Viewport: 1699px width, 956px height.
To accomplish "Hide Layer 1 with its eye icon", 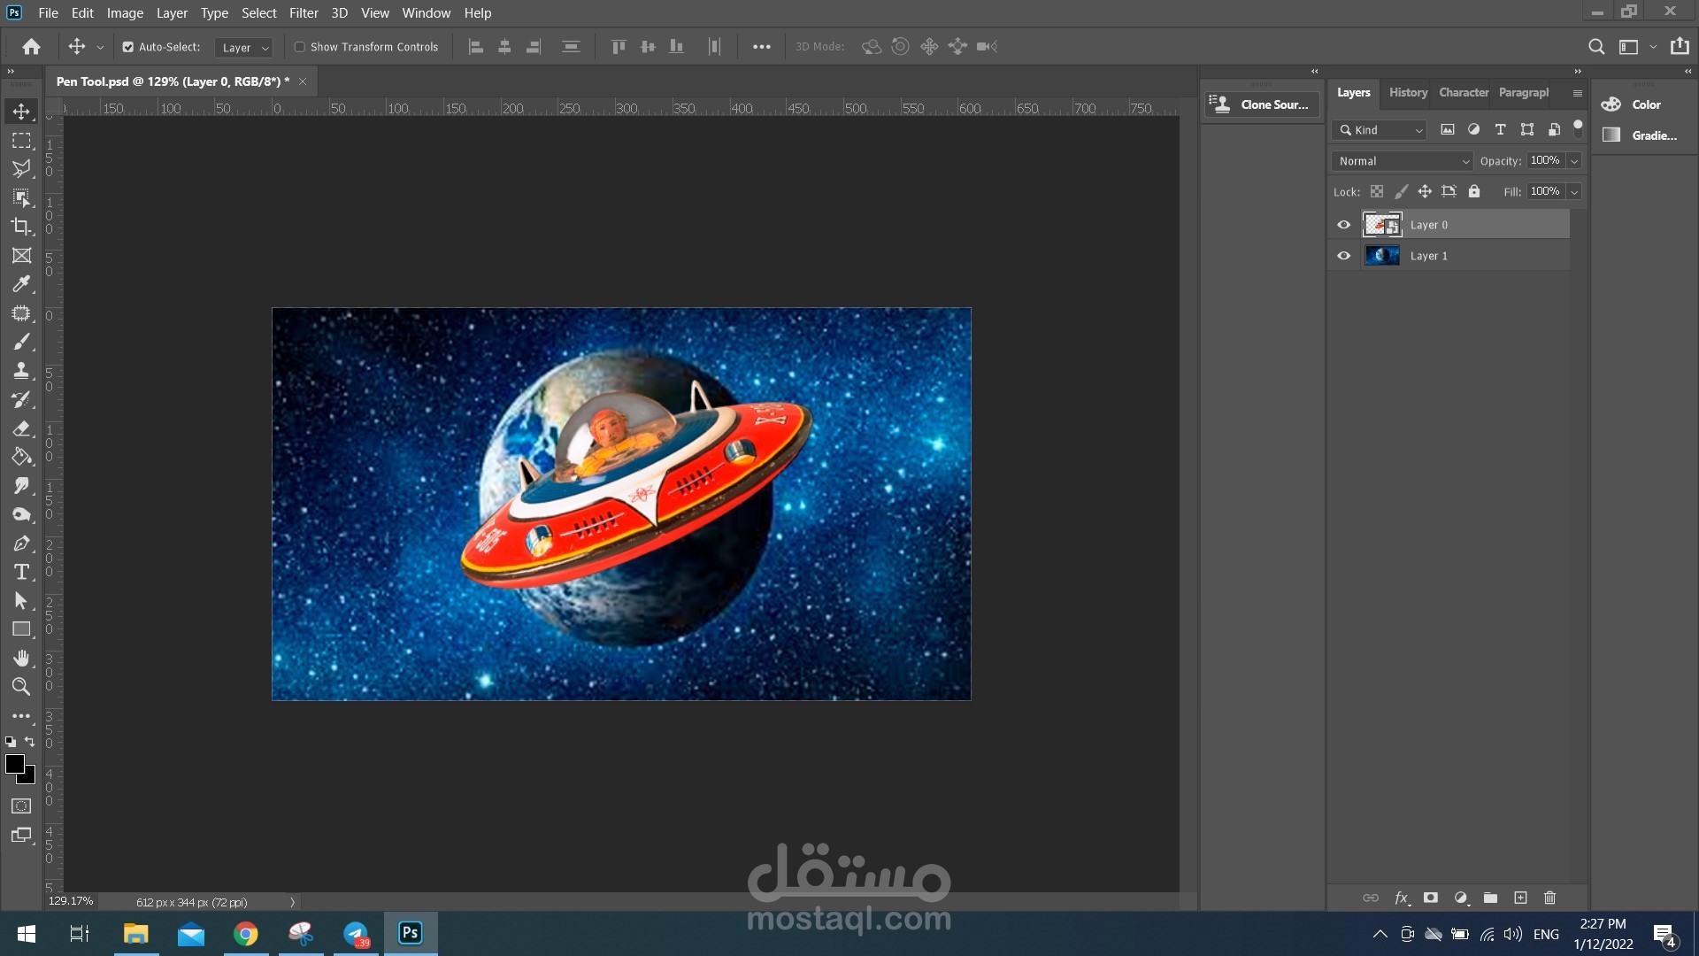I will pos(1343,256).
